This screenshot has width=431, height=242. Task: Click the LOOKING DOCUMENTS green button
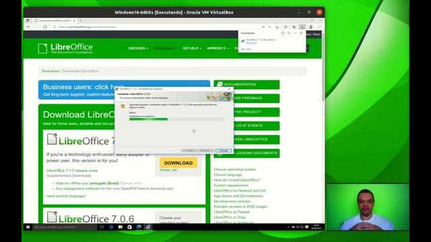pyautogui.click(x=246, y=153)
